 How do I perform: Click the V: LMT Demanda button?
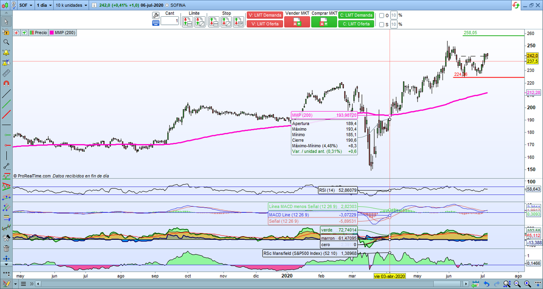[265, 15]
